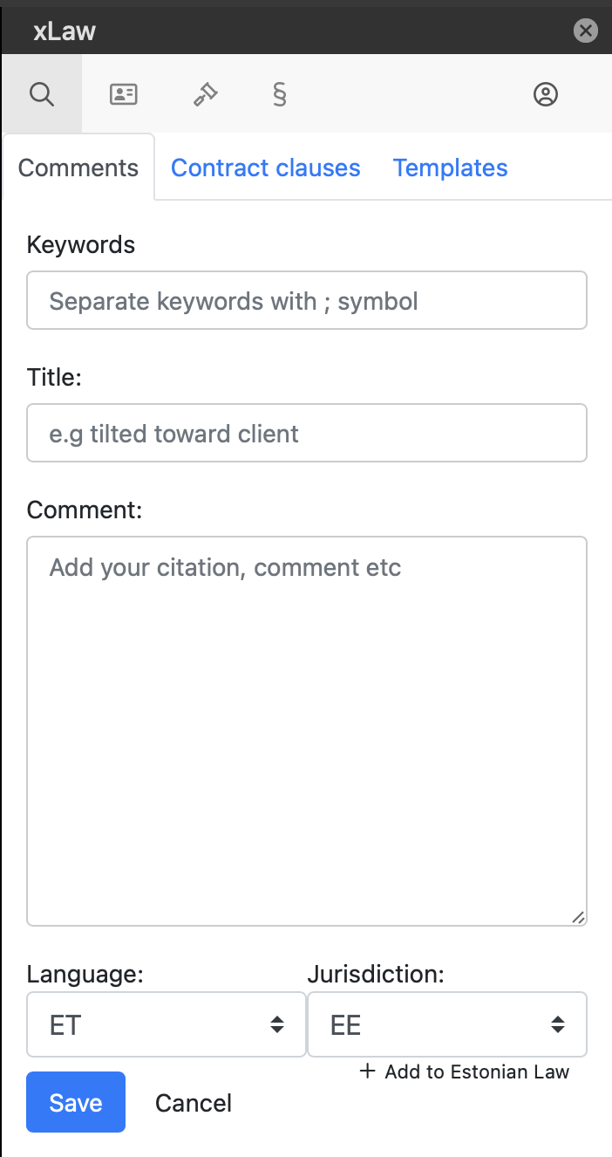Open the contact card icon section

click(x=124, y=94)
